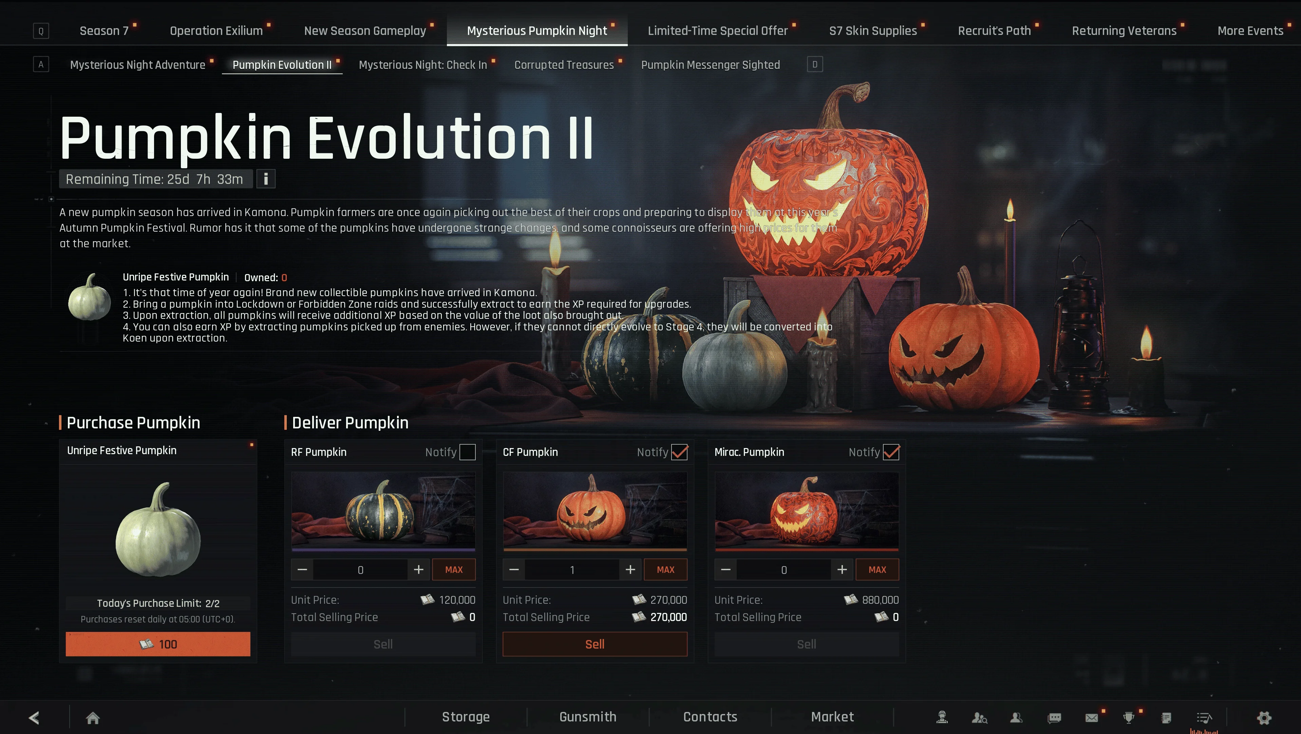Click the D next-subtab key icon
Viewport: 1301px width, 734px height.
coord(815,65)
